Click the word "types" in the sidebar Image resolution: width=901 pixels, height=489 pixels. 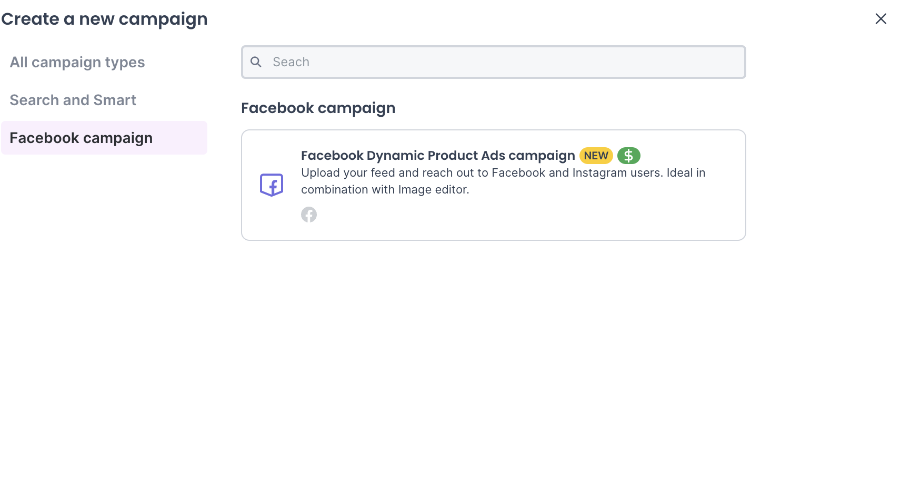125,62
